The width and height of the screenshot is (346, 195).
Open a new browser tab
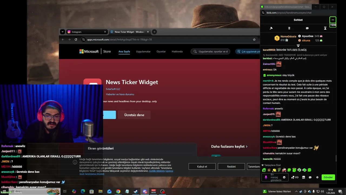[x=154, y=32]
